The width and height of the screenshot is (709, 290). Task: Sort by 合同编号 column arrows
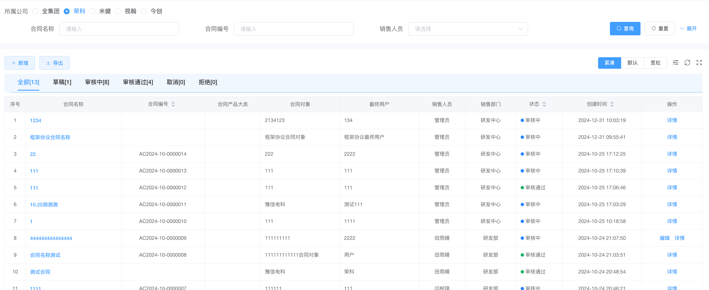point(173,104)
